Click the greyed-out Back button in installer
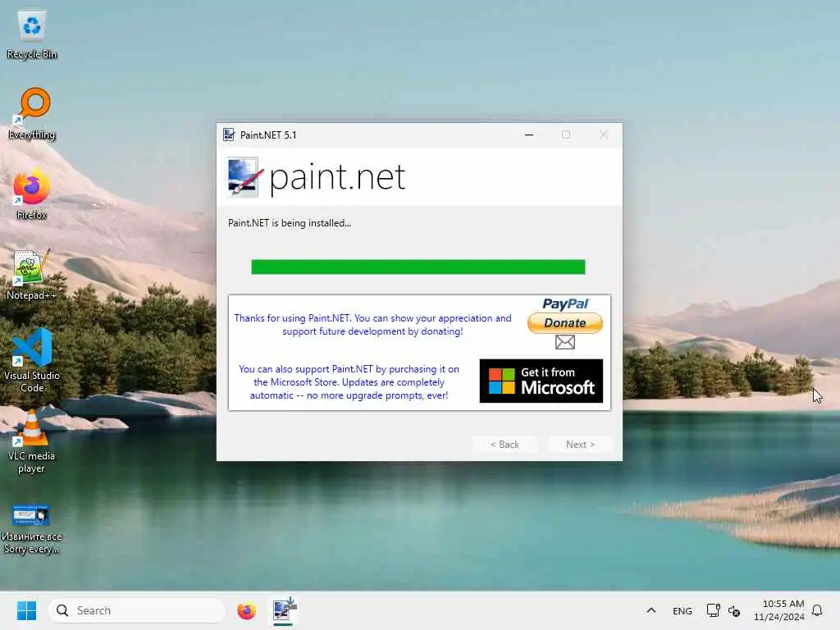 pos(504,444)
